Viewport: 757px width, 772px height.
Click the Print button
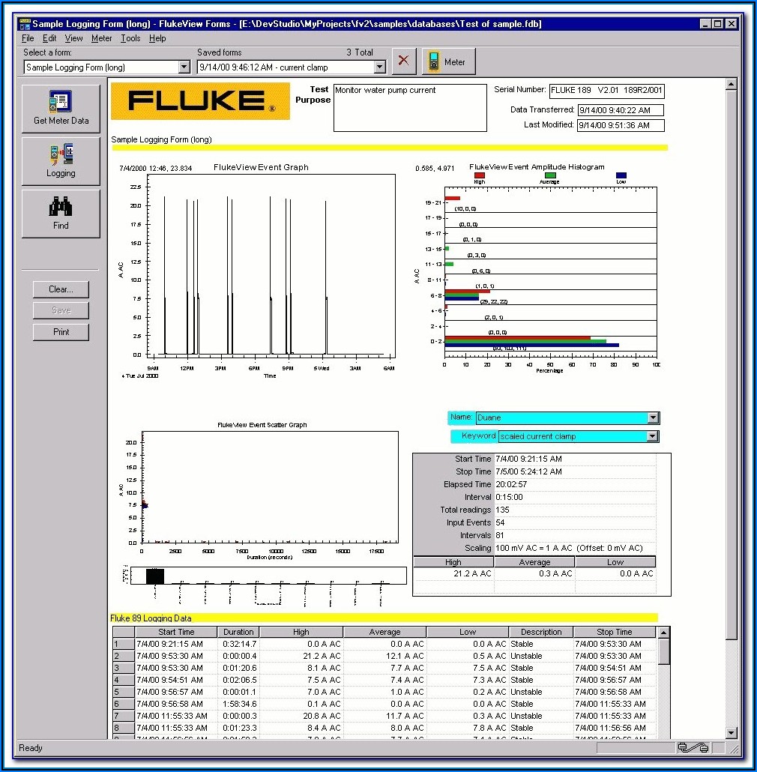pos(61,332)
